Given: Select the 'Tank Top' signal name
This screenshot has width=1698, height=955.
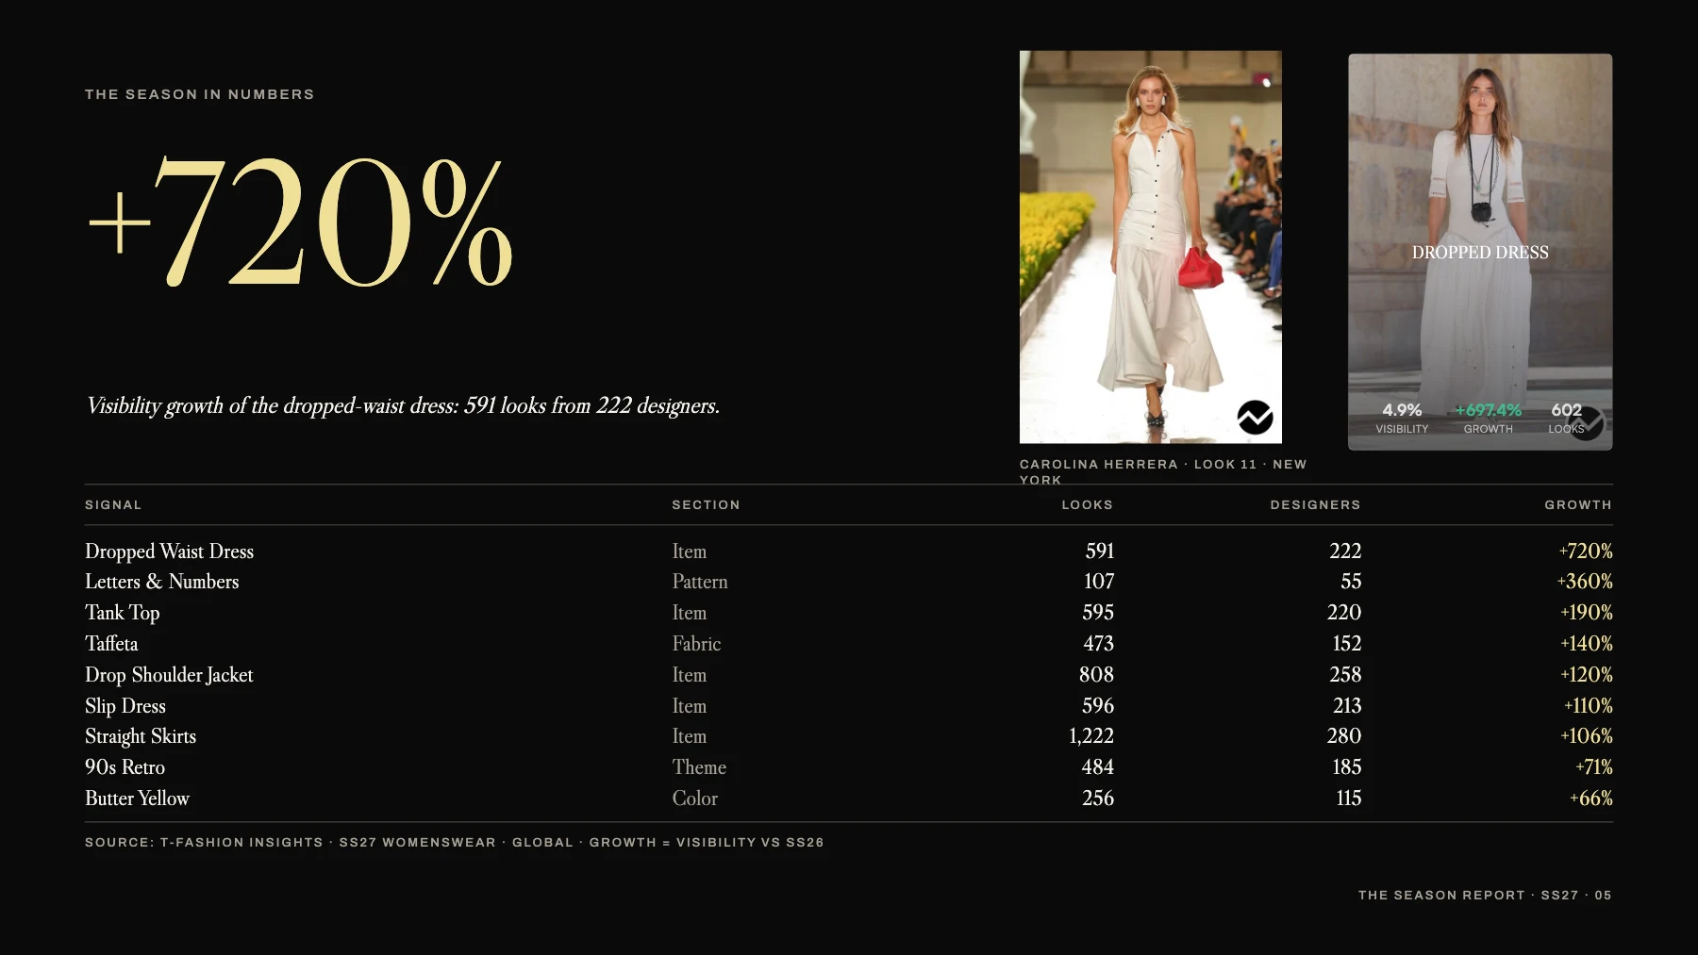Looking at the screenshot, I should coord(123,613).
